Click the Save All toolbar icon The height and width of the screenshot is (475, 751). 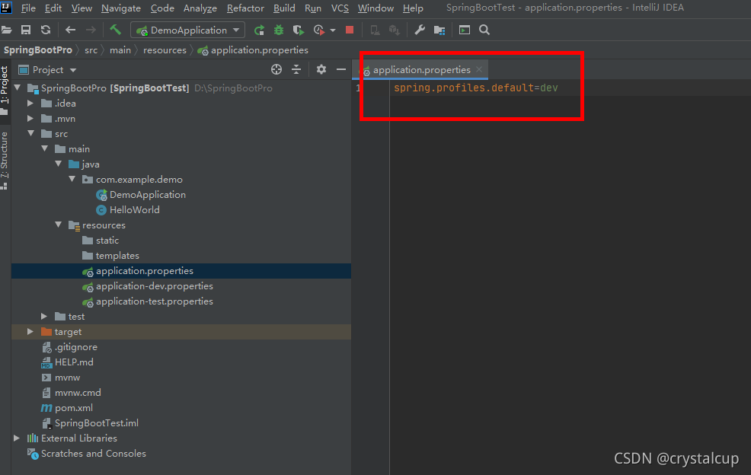(x=26, y=30)
